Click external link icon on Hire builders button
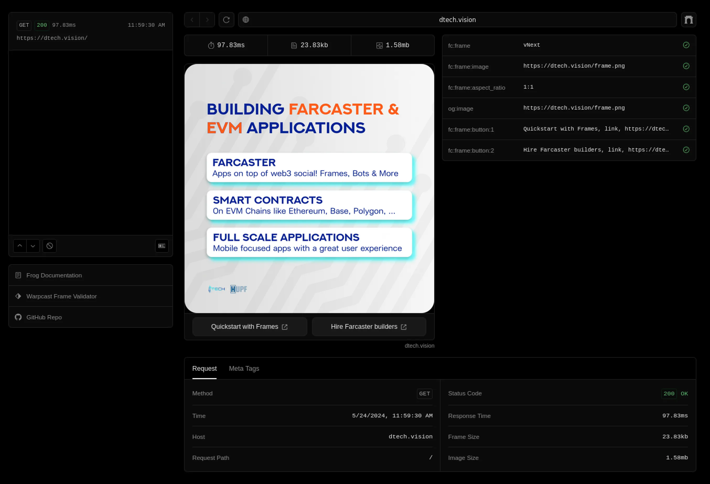Viewport: 710px width, 484px height. coord(404,327)
